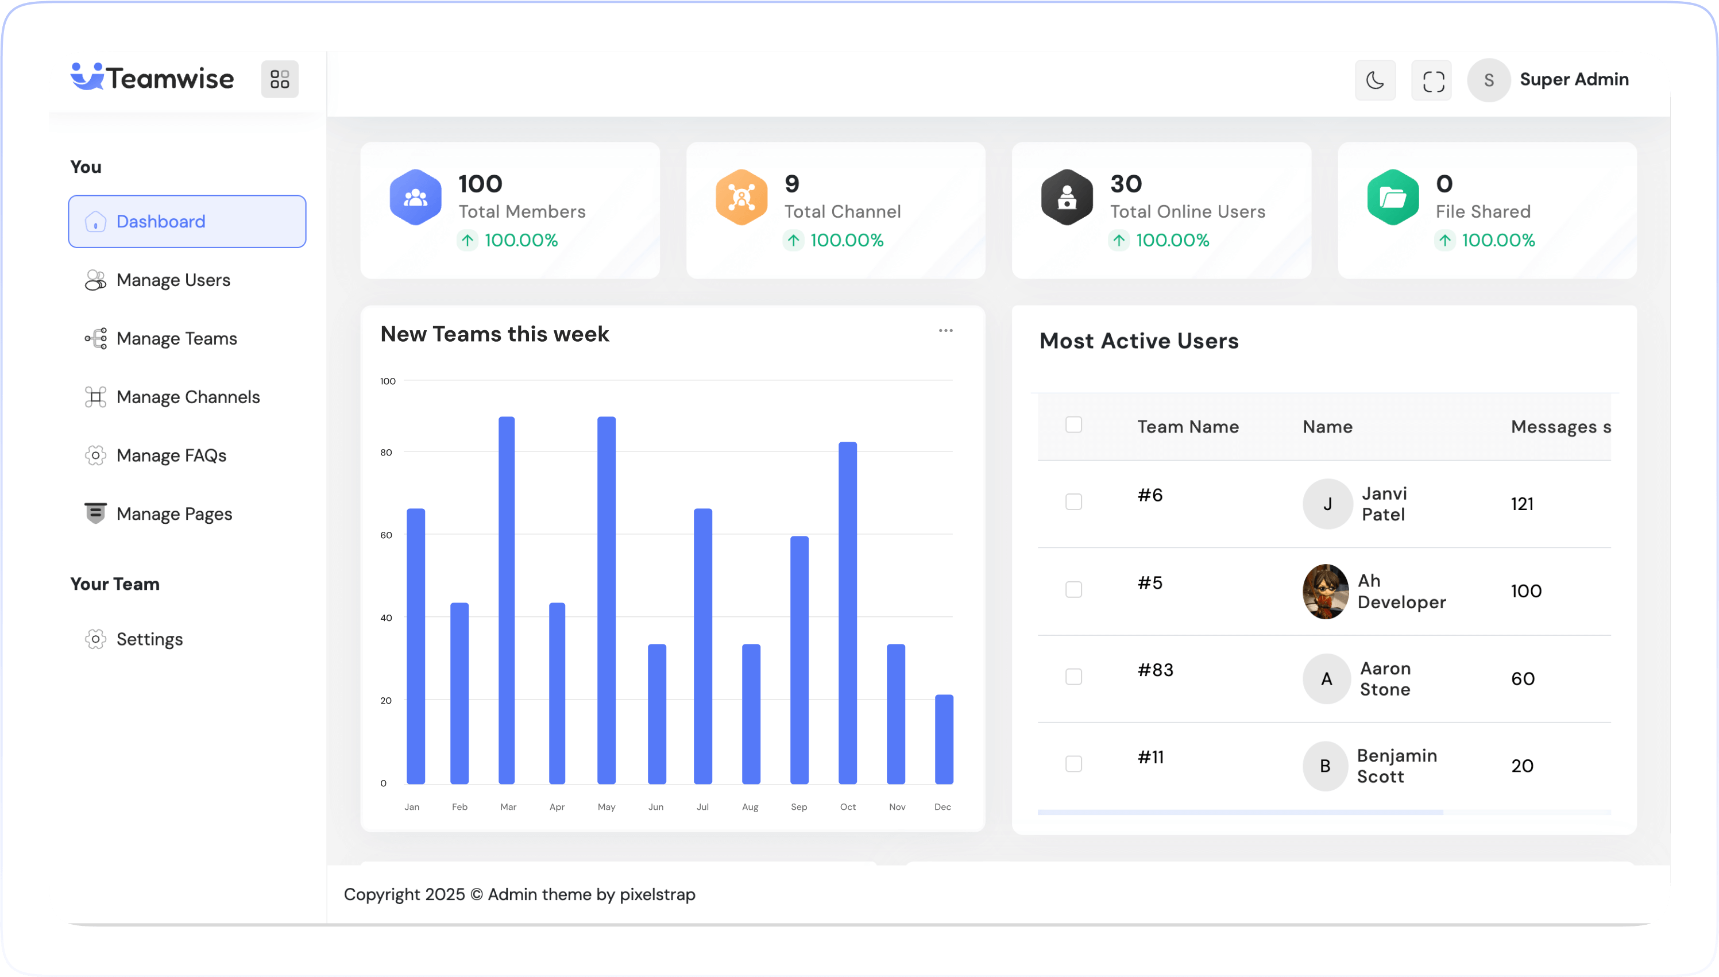Toggle dark mode with the moon icon
The image size is (1719, 977).
coord(1375,80)
